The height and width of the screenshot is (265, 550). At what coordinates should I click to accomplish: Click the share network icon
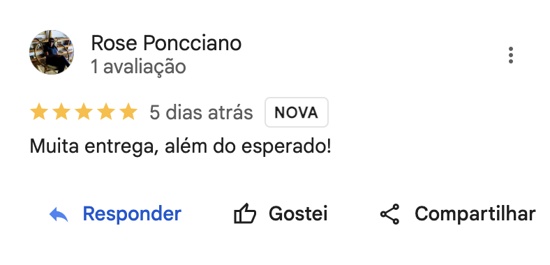[x=389, y=214]
